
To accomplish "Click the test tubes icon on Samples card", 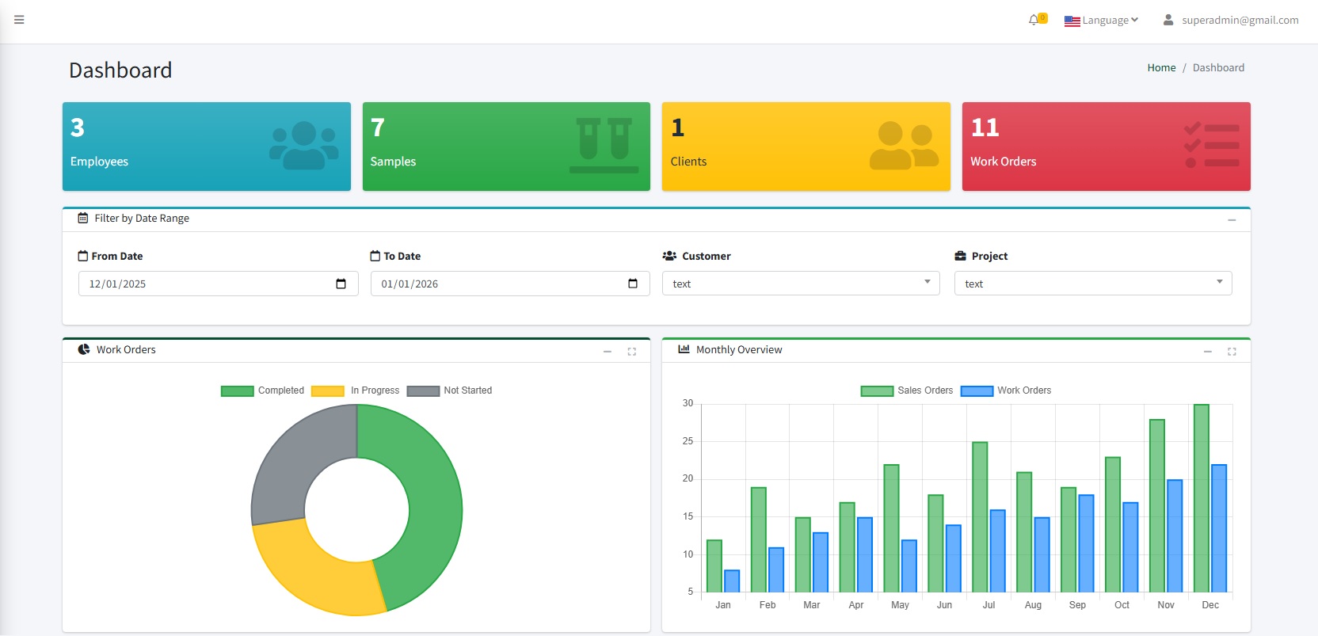I will click(604, 145).
